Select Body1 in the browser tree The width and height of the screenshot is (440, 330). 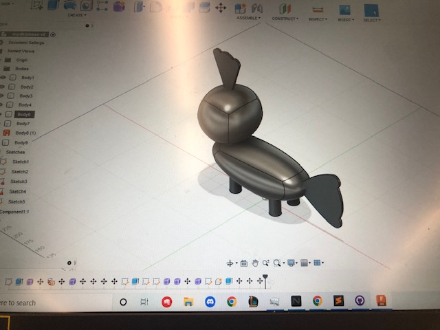point(27,78)
